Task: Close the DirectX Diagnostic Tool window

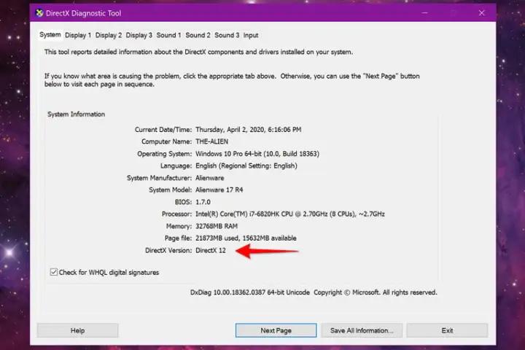Action: [481, 13]
